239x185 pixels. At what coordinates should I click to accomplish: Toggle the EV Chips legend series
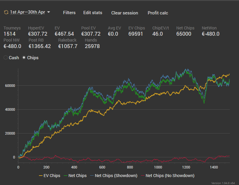(x=50, y=176)
